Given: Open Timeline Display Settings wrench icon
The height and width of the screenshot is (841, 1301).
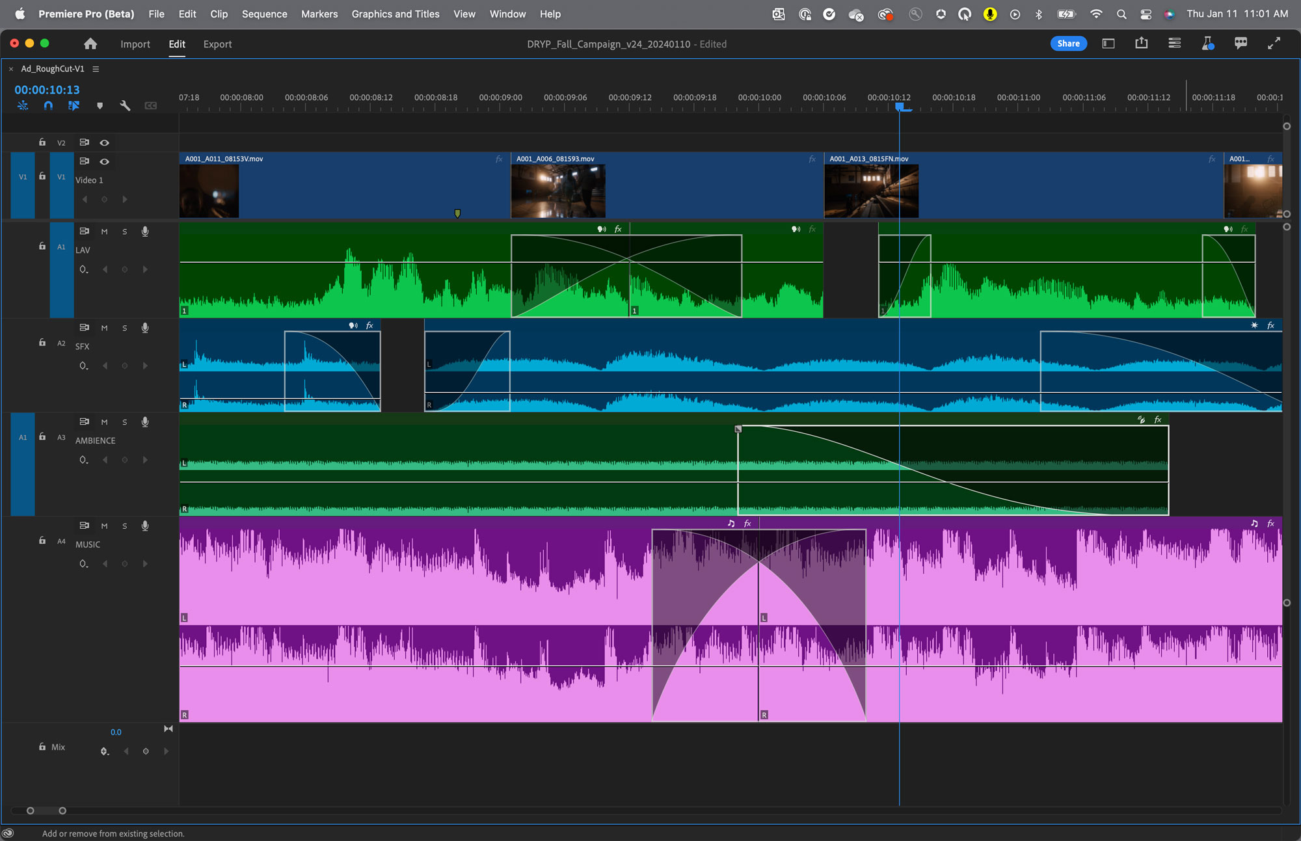Looking at the screenshot, I should click(125, 105).
